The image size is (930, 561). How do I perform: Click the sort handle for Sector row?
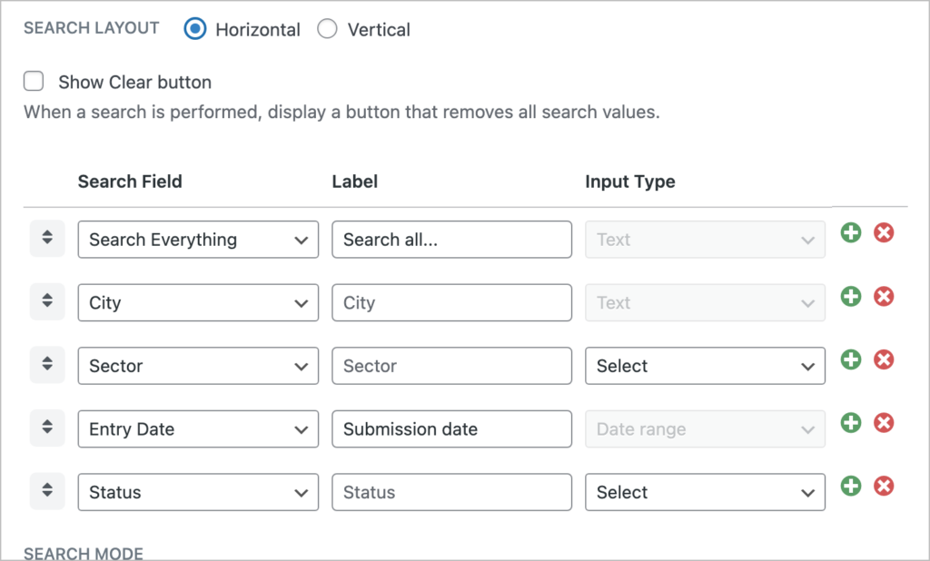pos(47,365)
